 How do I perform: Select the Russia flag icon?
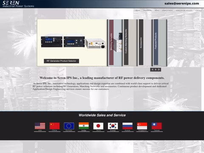click(127, 126)
